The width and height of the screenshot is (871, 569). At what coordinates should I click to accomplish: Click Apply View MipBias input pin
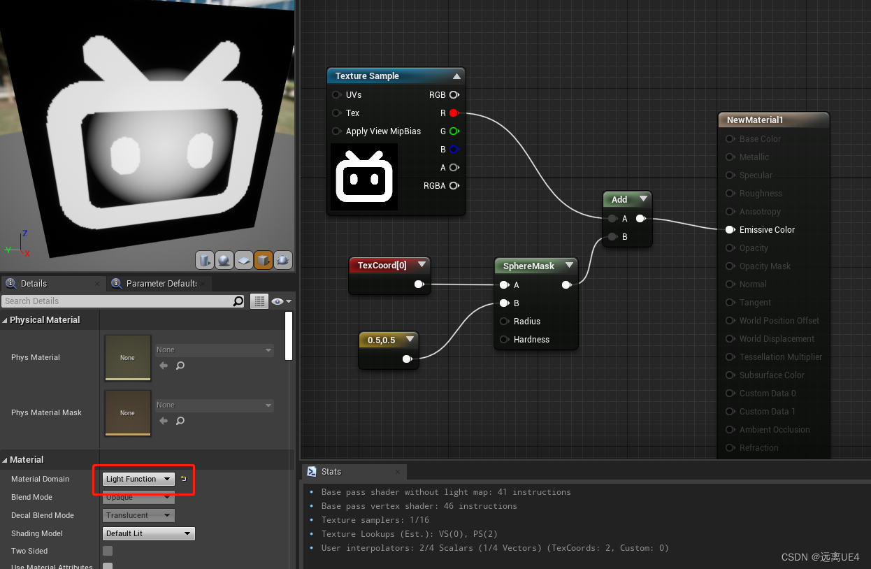pyautogui.click(x=337, y=131)
